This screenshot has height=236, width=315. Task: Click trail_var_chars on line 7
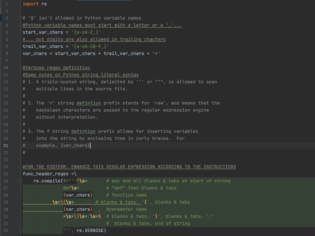tap(42, 46)
